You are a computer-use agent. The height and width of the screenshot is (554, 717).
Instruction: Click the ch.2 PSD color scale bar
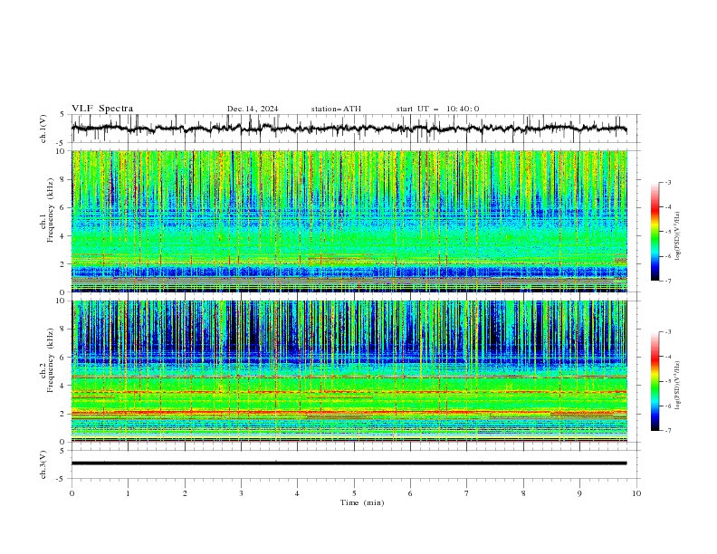pos(655,381)
